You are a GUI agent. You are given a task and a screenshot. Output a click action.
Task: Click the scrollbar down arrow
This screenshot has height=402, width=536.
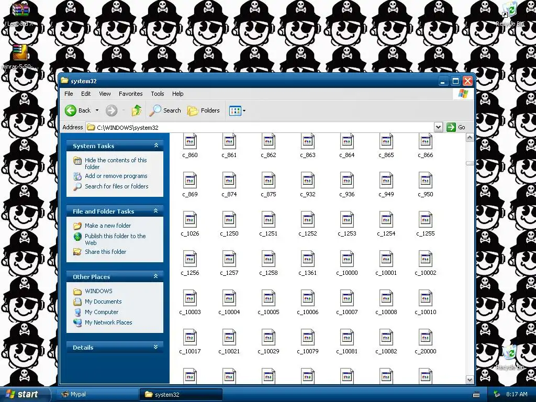pyautogui.click(x=470, y=380)
